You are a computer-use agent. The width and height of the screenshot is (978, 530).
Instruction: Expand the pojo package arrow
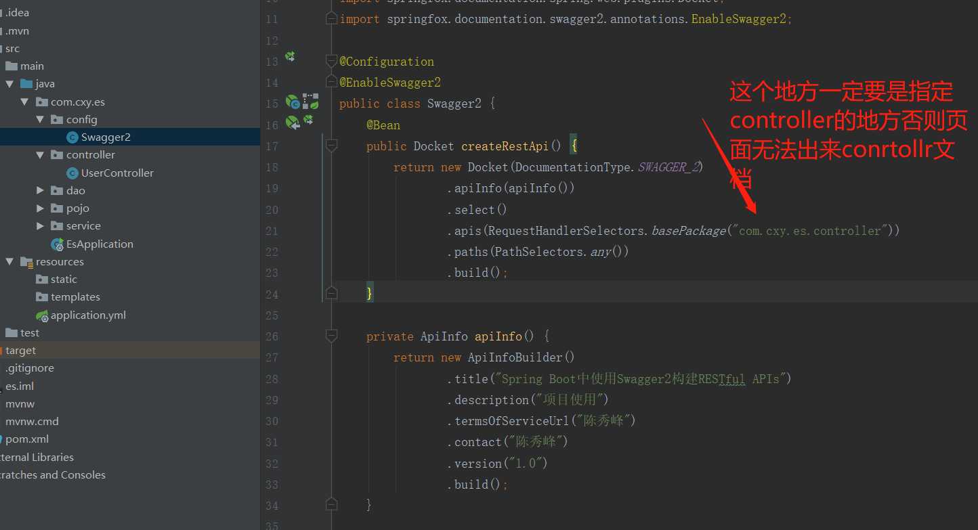(41, 208)
